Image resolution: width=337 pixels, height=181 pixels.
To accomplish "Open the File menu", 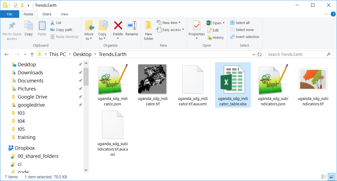I will point(9,14).
